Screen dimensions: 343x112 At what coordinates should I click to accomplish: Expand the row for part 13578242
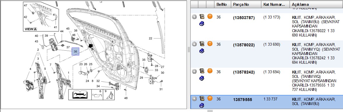[194, 71]
